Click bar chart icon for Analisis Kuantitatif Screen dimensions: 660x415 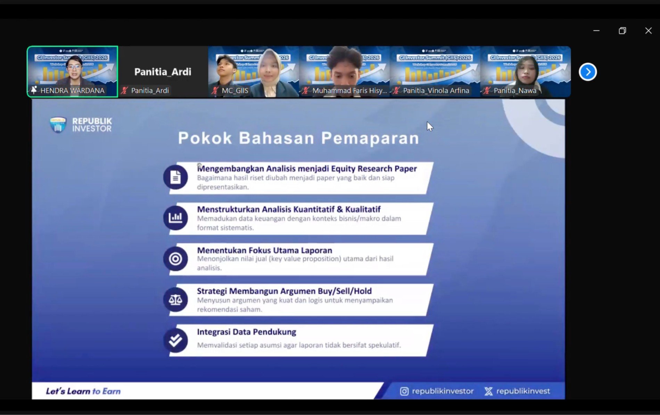click(175, 218)
